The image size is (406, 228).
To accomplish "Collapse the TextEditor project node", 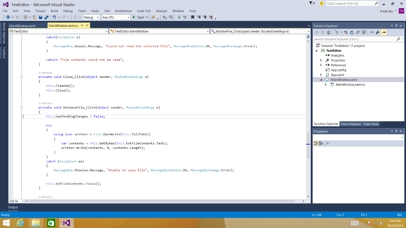I will click(x=316, y=51).
